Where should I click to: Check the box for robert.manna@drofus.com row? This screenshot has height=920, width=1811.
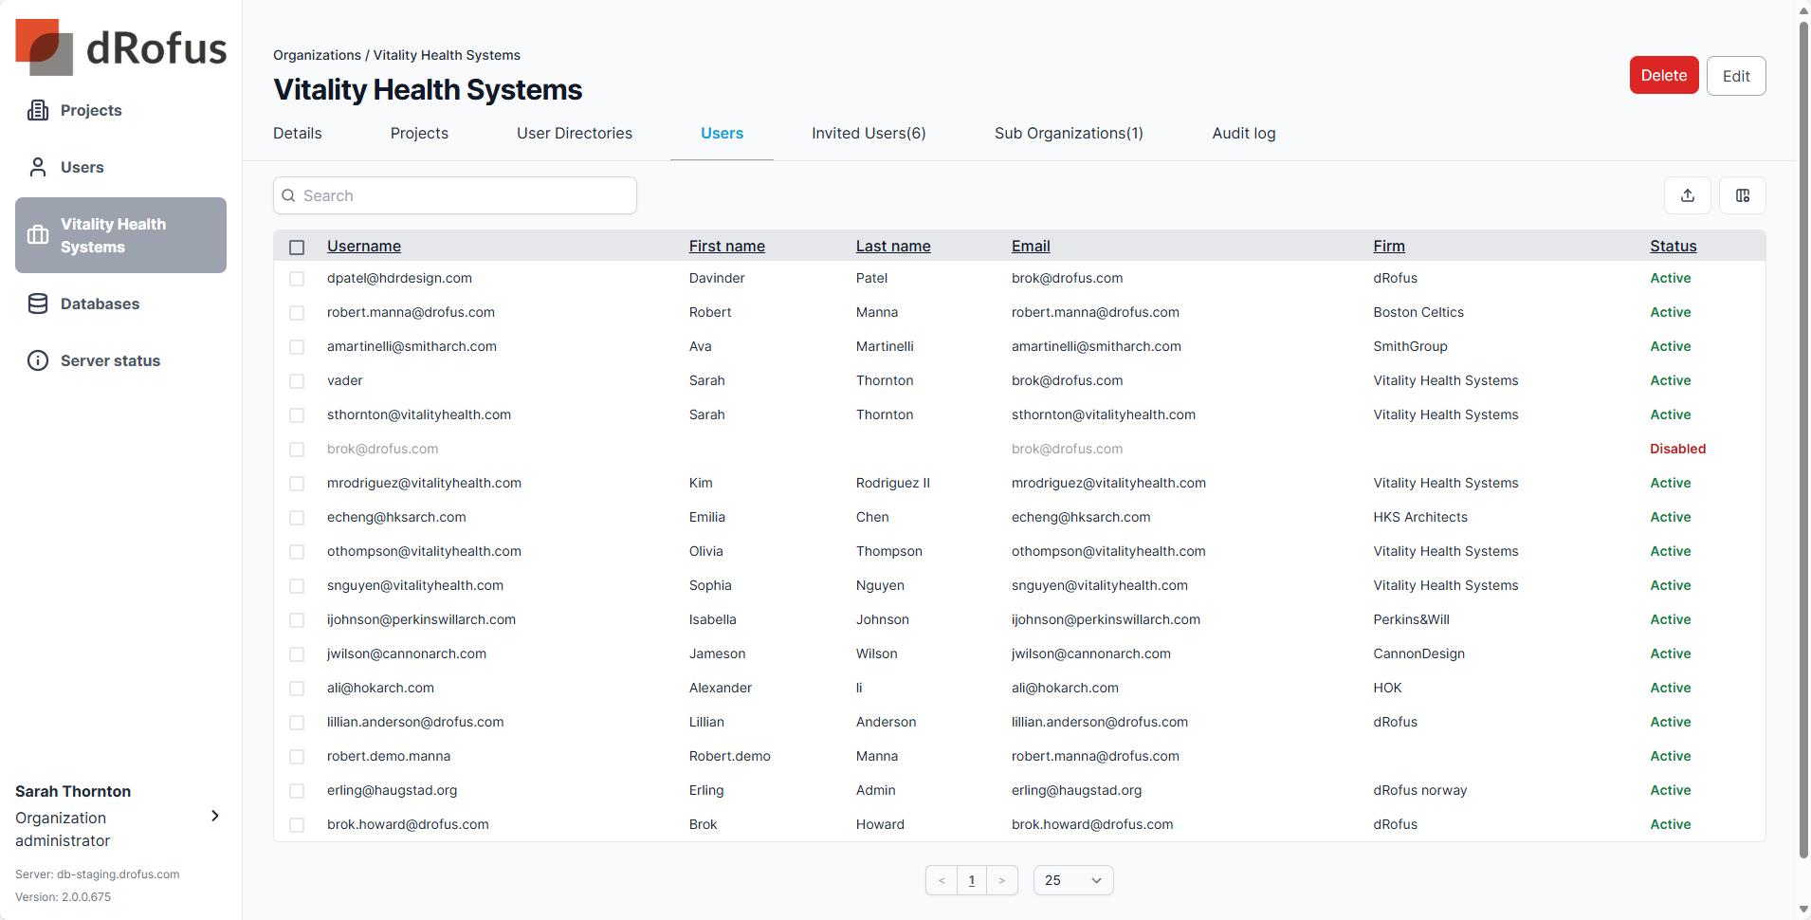297,313
